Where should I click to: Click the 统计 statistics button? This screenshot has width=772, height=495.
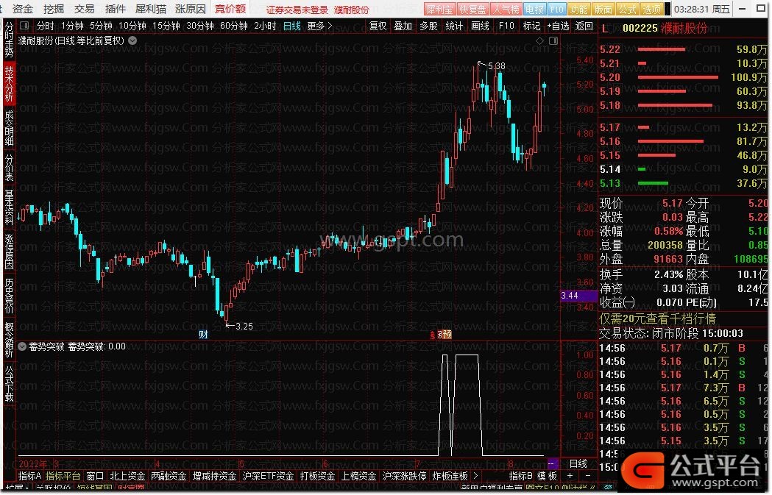pyautogui.click(x=454, y=26)
